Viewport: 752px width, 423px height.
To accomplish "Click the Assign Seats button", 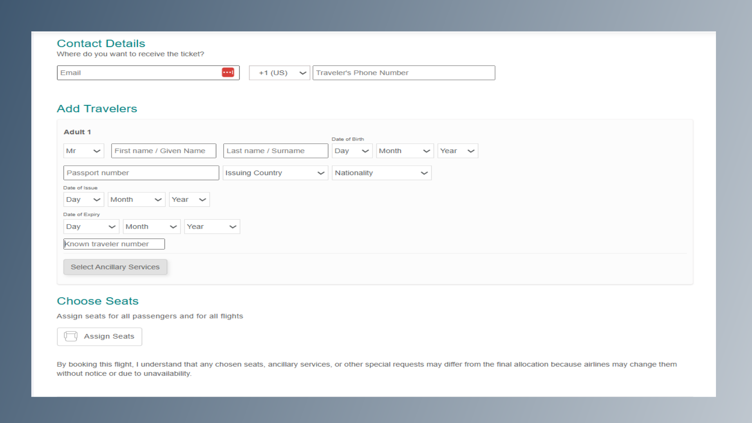I will pyautogui.click(x=99, y=336).
